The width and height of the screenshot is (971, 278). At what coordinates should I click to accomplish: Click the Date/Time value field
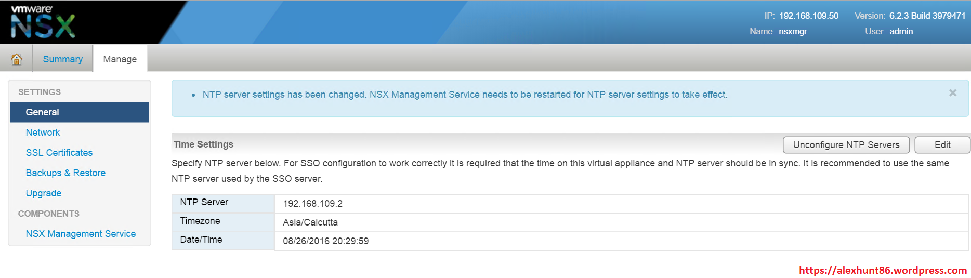326,241
